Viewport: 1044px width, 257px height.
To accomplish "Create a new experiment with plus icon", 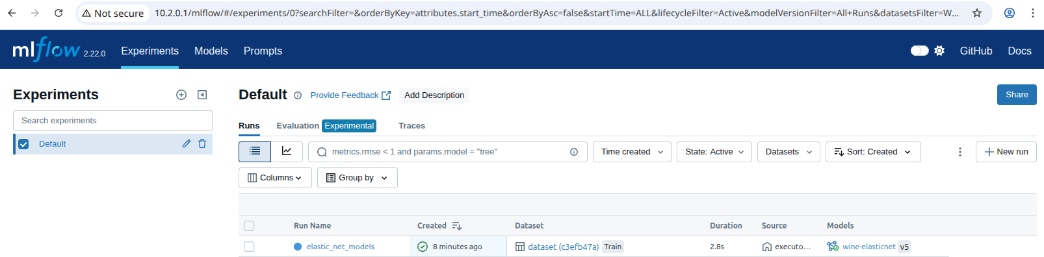I will [181, 95].
